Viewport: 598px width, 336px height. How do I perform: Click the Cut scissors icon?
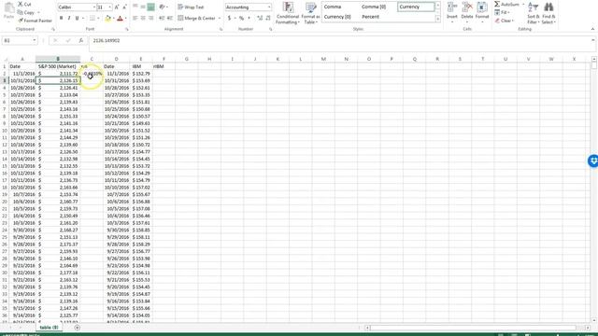click(x=21, y=4)
